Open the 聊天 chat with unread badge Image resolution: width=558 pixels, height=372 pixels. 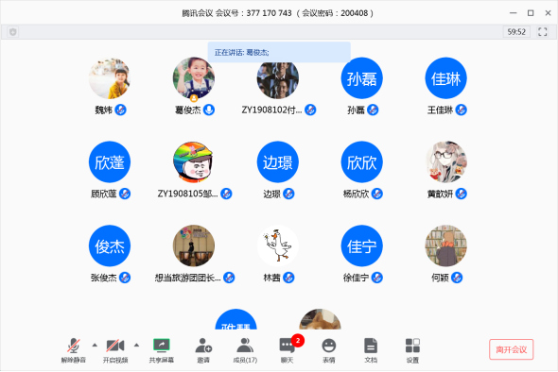click(288, 349)
